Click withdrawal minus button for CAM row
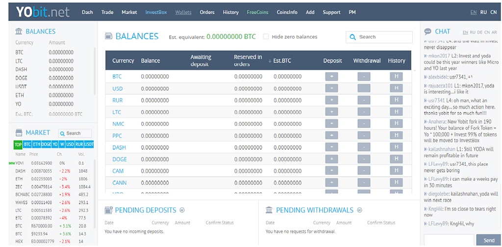The image size is (502, 247). tap(364, 171)
